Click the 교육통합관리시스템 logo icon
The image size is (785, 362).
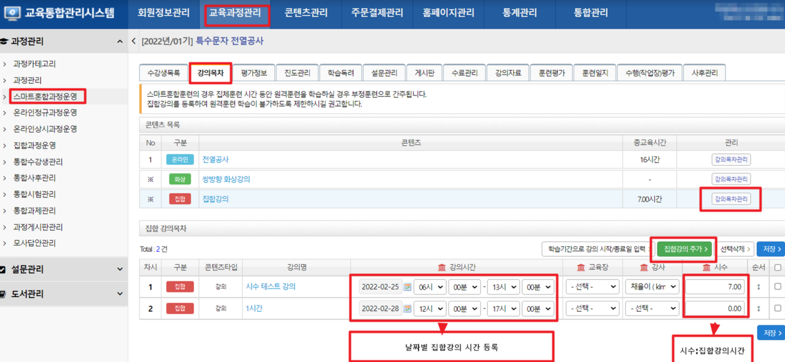12,13
